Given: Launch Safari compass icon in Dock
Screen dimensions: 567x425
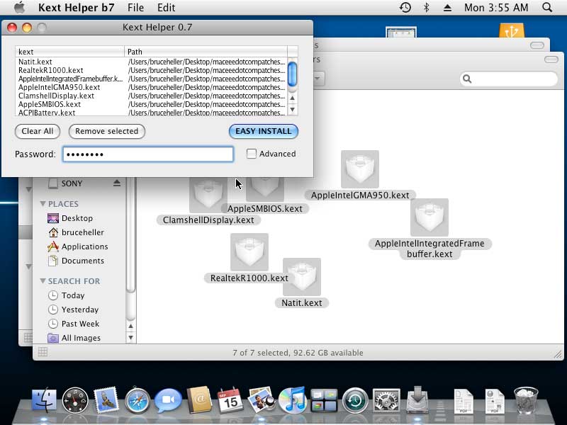Looking at the screenshot, I should pyautogui.click(x=137, y=400).
